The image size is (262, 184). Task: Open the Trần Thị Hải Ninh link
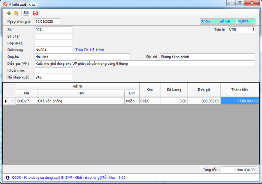coord(90,50)
